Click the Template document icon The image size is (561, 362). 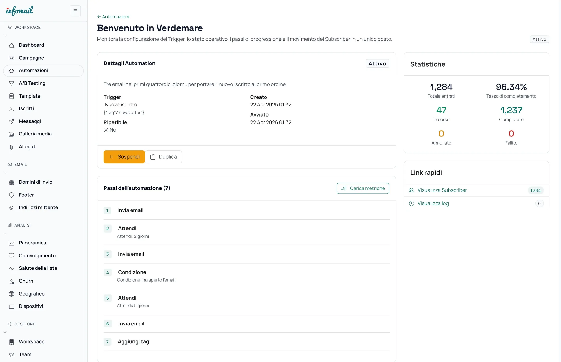[11, 96]
